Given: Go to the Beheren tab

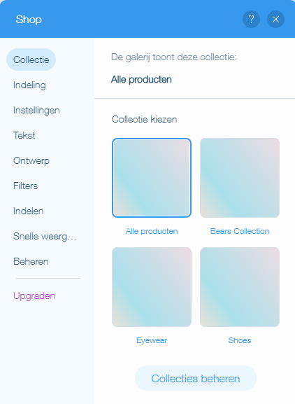Looking at the screenshot, I should pos(31,262).
